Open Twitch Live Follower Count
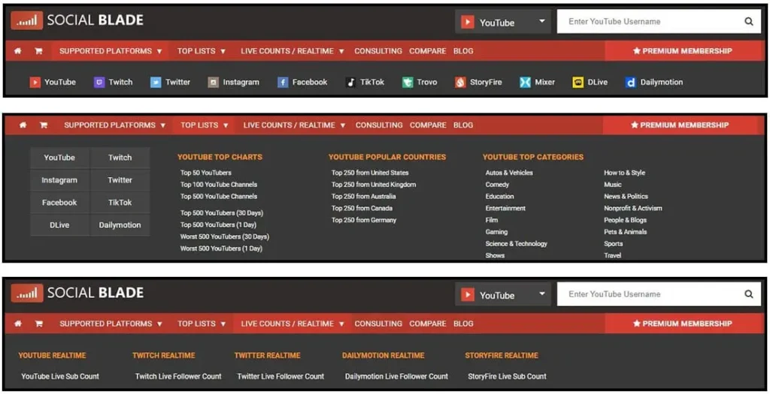 (x=178, y=376)
